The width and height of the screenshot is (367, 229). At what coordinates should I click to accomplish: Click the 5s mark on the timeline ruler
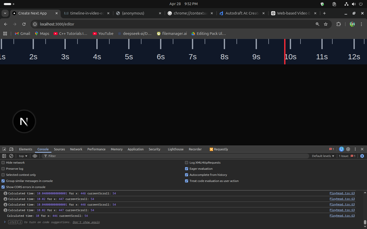coord(129,56)
